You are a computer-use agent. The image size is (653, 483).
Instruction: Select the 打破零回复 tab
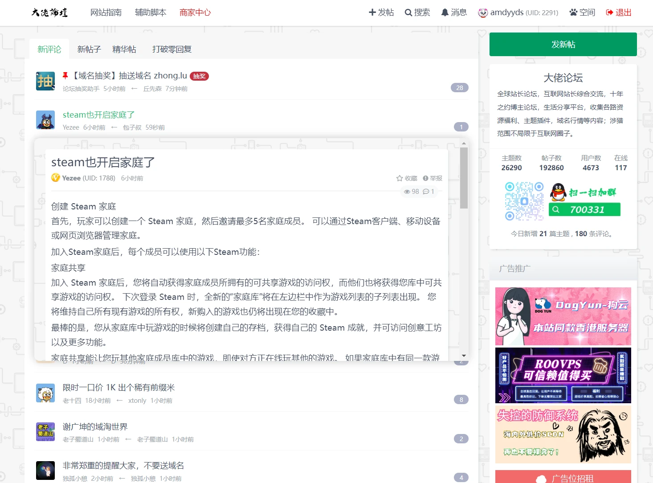[171, 49]
